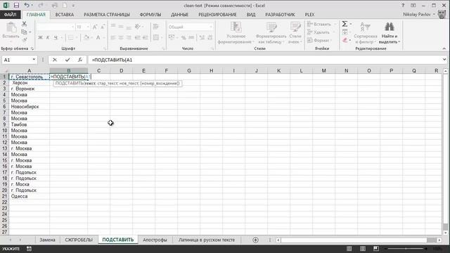The width and height of the screenshot is (450, 253).
Task: Click in the formula bar text
Action: (112, 60)
